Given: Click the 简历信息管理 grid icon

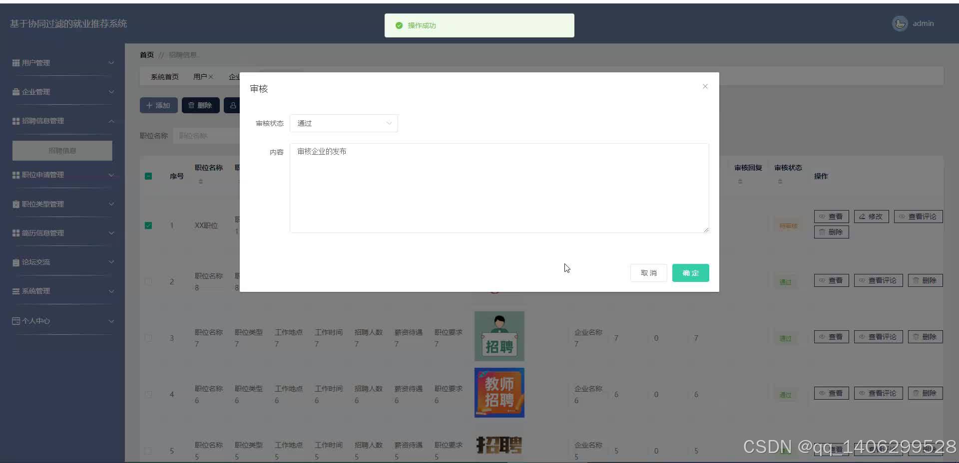Looking at the screenshot, I should (16, 233).
